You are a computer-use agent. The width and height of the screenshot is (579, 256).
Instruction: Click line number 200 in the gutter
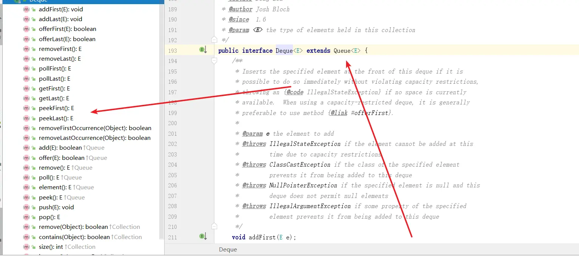(172, 123)
